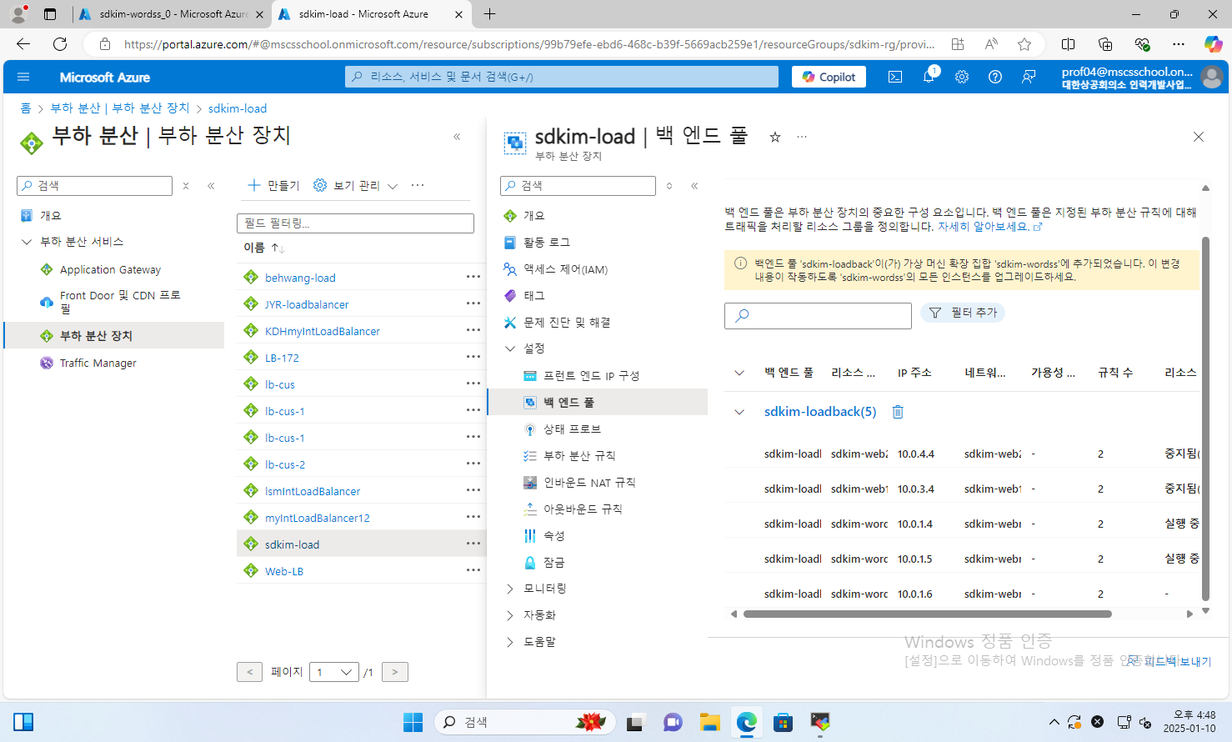
Task: Open more options for sdkim-load row
Action: [473, 544]
